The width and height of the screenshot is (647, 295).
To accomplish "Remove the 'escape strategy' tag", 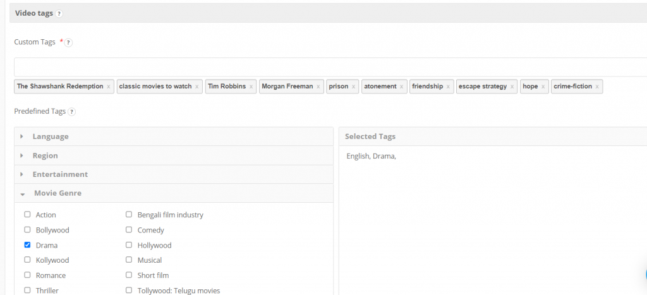I will pos(512,87).
